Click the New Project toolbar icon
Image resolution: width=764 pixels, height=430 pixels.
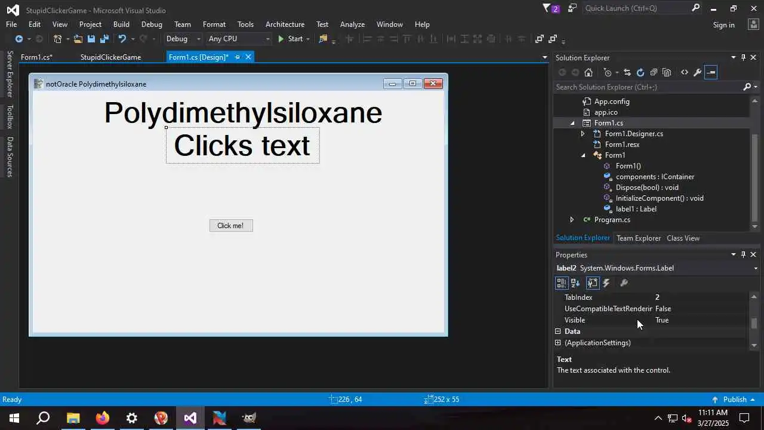point(57,39)
